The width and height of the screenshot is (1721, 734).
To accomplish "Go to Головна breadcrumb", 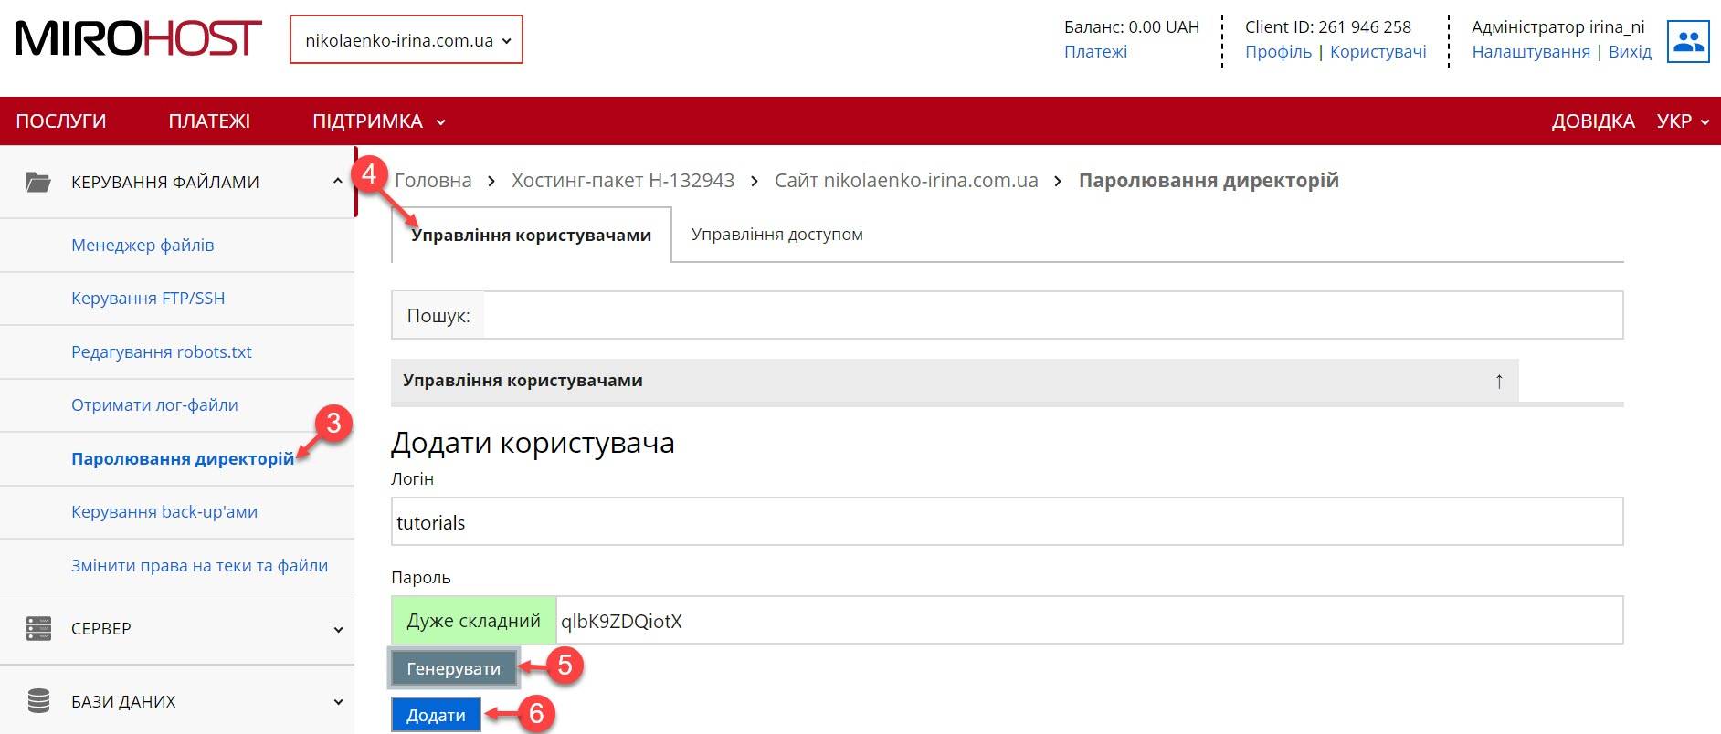I will (433, 181).
